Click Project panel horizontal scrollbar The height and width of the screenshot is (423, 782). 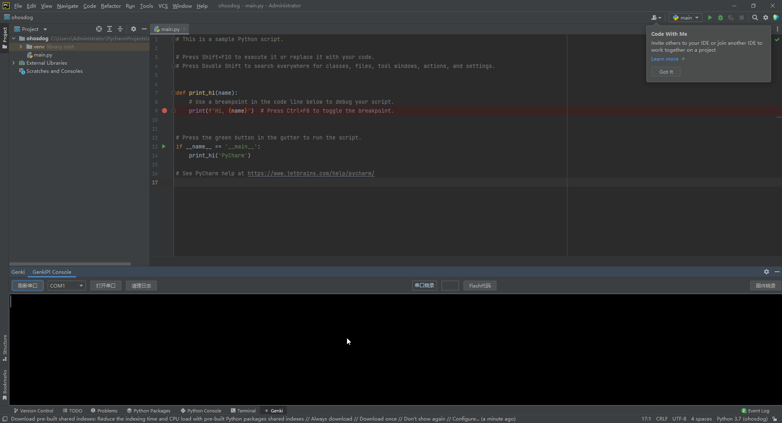(70, 264)
